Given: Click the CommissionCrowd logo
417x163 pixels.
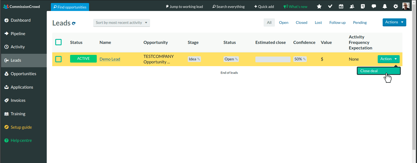Looking at the screenshot, I should 21,7.
